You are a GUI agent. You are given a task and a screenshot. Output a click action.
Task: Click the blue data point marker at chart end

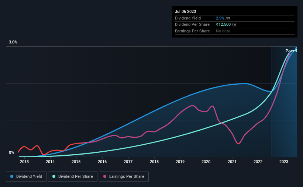click(x=297, y=48)
